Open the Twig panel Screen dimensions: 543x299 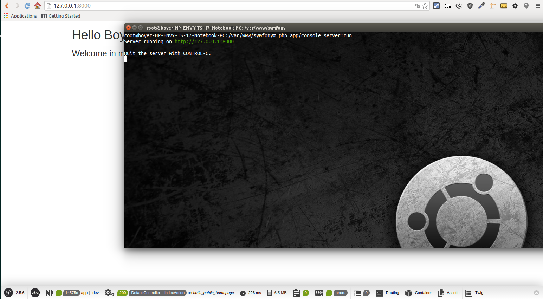click(x=474, y=293)
